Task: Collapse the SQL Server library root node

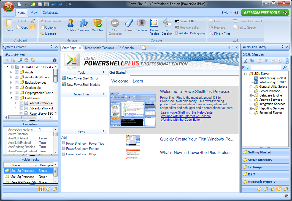Action: tap(246, 74)
